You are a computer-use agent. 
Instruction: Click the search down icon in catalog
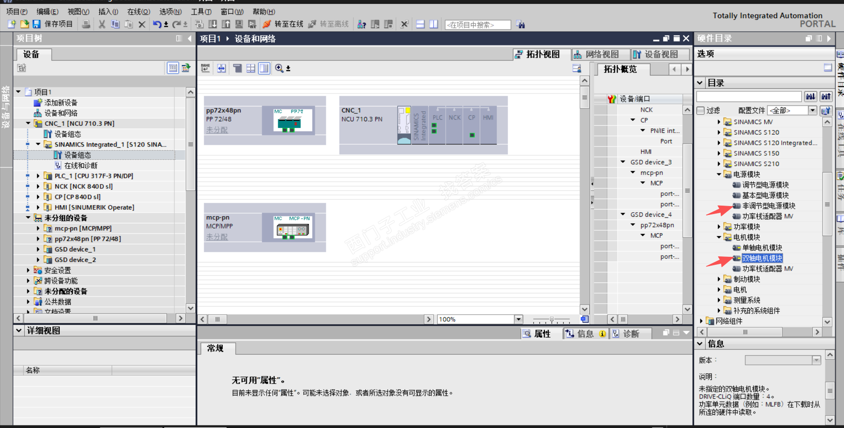810,97
